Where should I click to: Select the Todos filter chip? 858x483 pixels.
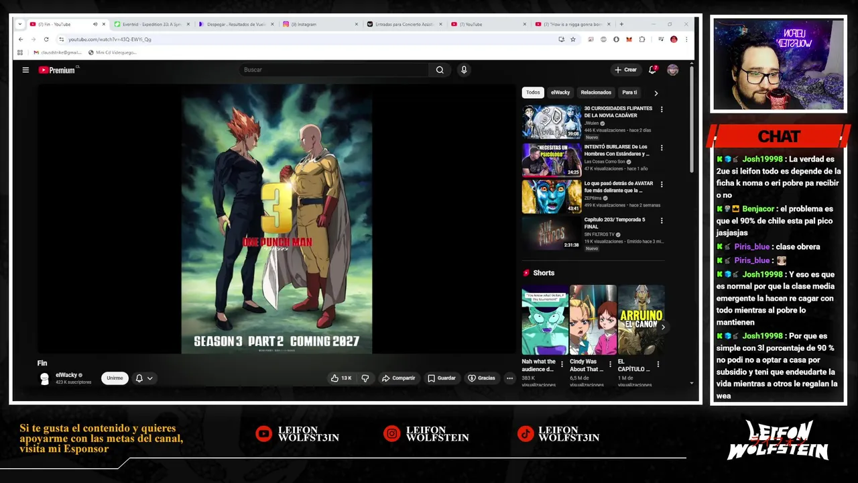pyautogui.click(x=533, y=93)
